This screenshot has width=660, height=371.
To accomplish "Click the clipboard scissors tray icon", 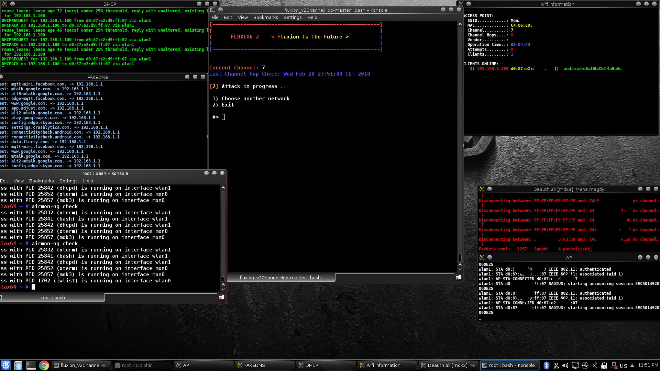I will (556, 365).
